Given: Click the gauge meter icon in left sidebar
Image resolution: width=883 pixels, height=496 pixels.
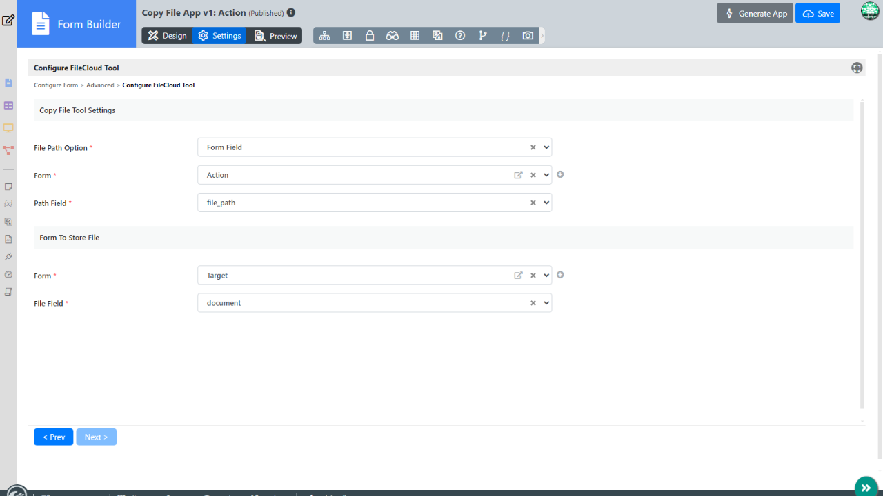Looking at the screenshot, I should click(8, 274).
